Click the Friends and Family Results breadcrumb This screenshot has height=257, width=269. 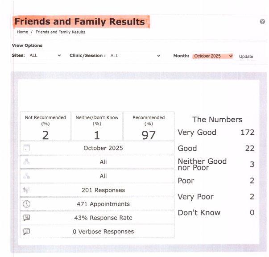point(60,32)
